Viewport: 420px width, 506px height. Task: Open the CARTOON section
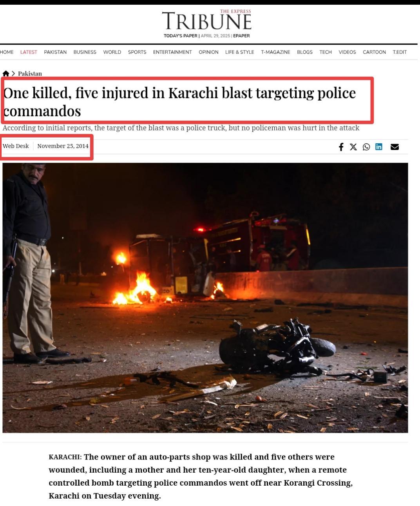(x=374, y=52)
